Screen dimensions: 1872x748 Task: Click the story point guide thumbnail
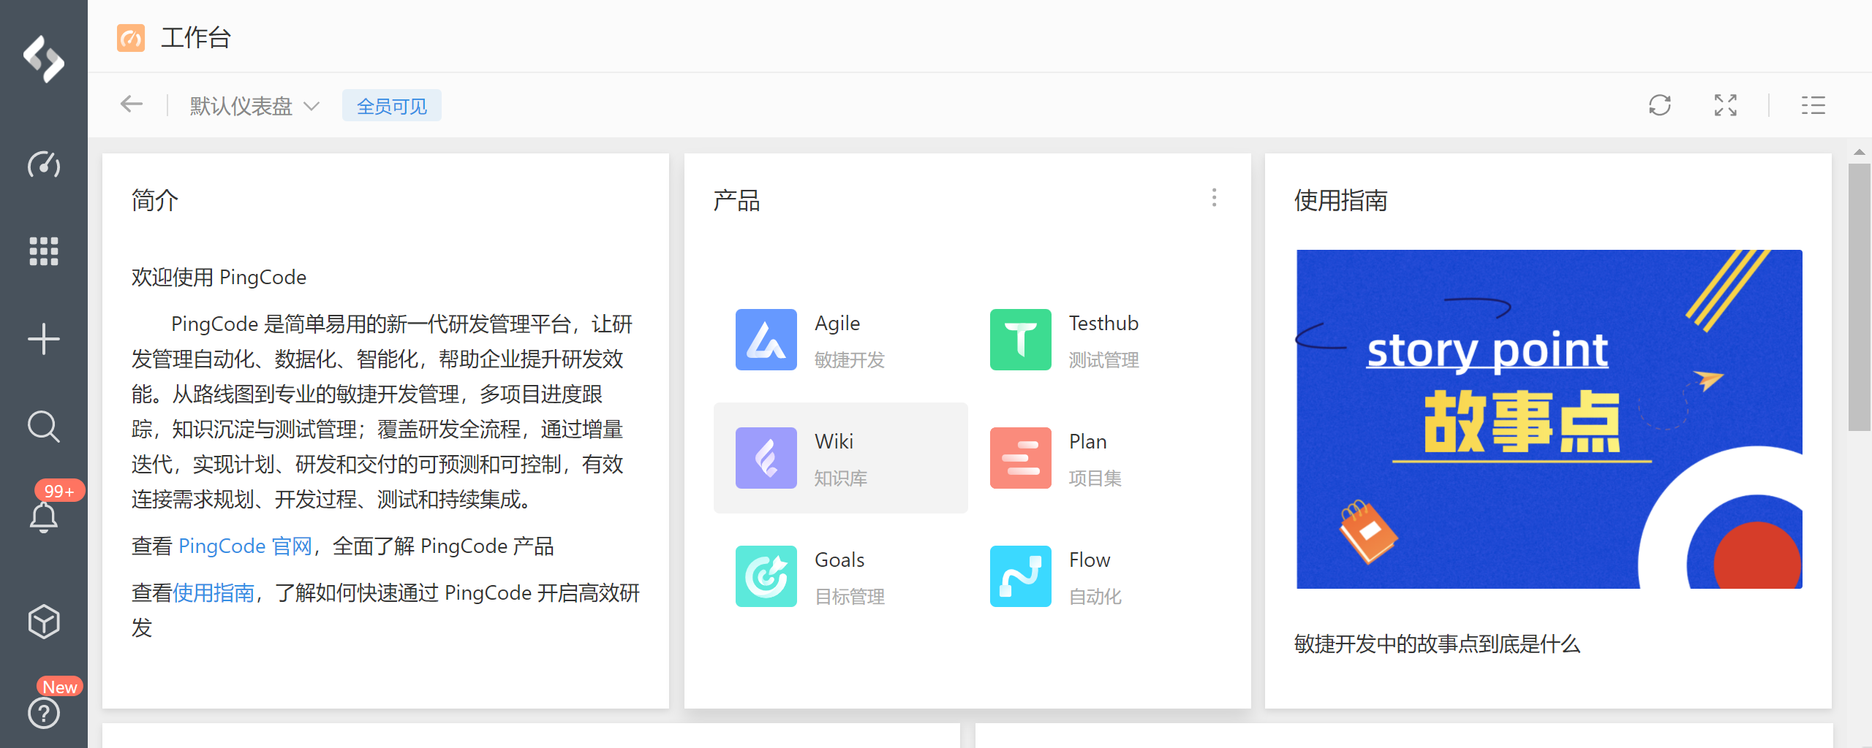(x=1549, y=419)
